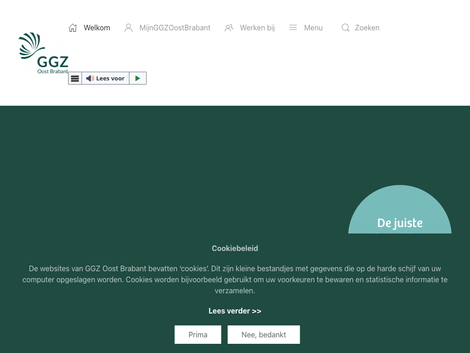Select the Werken bij text label

click(x=257, y=28)
